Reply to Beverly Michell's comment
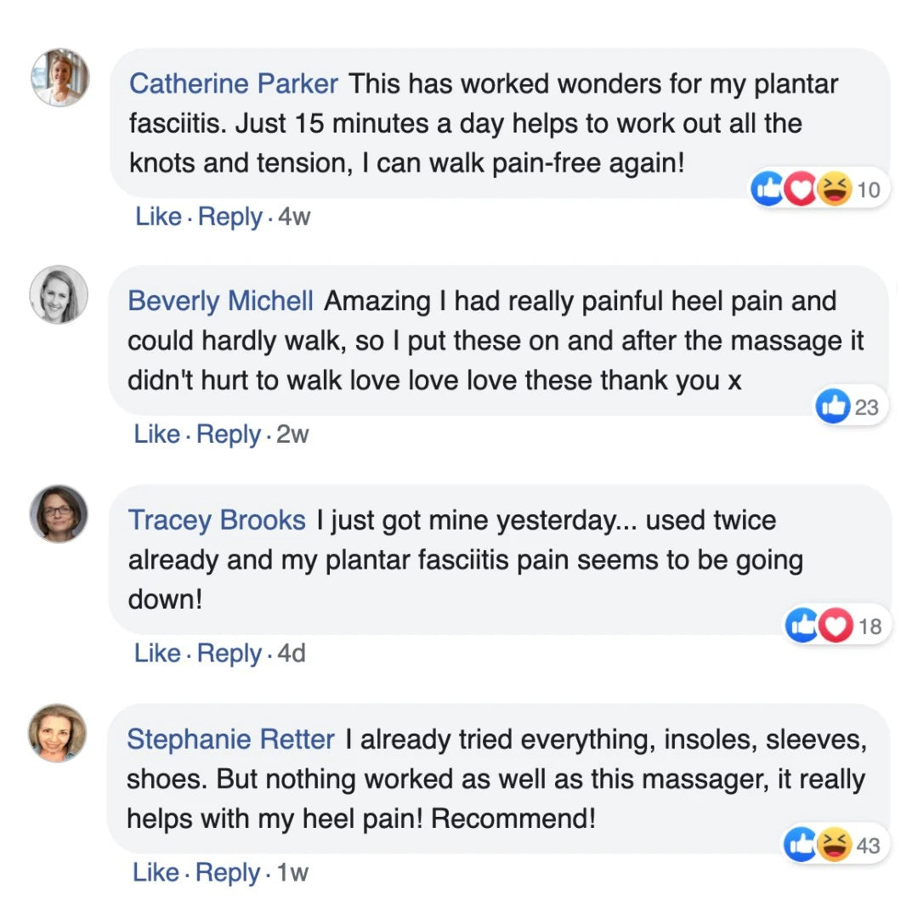The image size is (918, 918). [x=228, y=434]
